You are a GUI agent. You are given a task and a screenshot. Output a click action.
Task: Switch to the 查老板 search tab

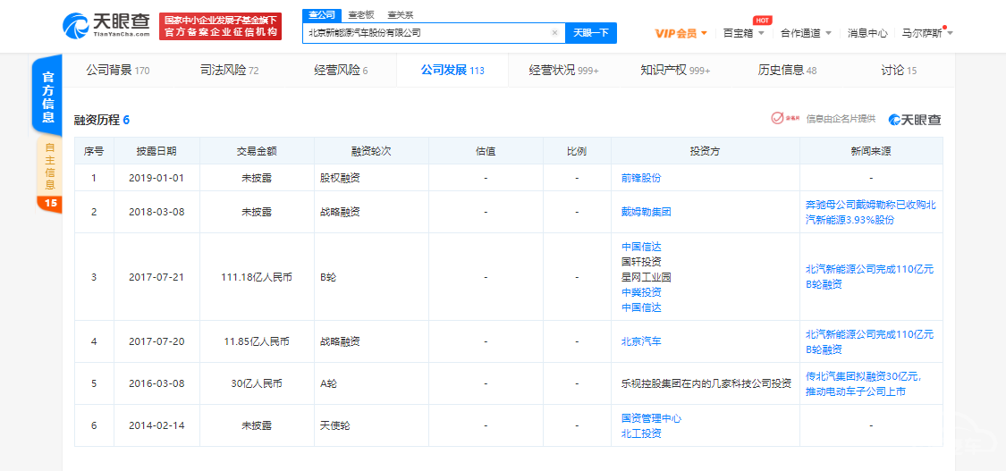361,14
